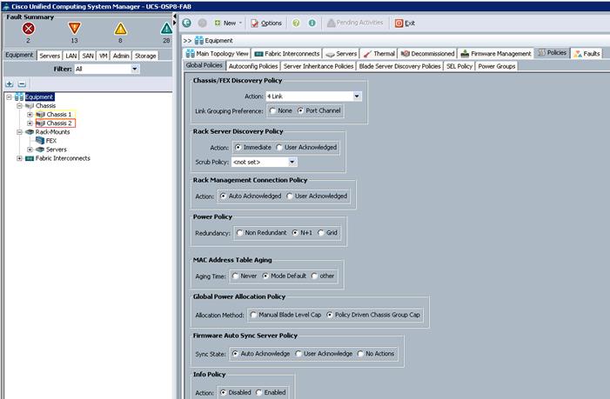
Task: Open the Faults tab
Action: pos(587,54)
